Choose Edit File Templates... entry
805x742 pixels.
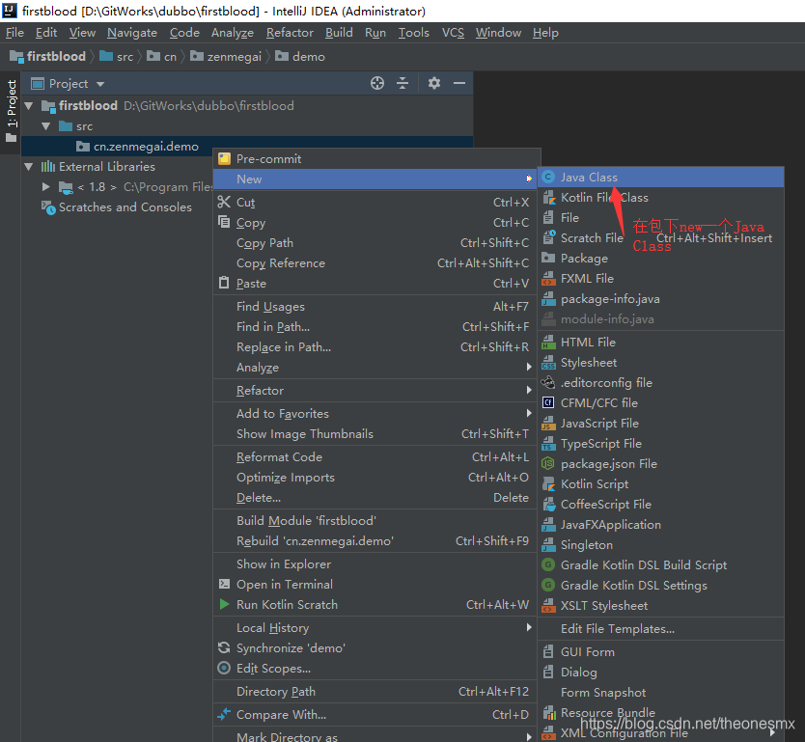(661, 628)
